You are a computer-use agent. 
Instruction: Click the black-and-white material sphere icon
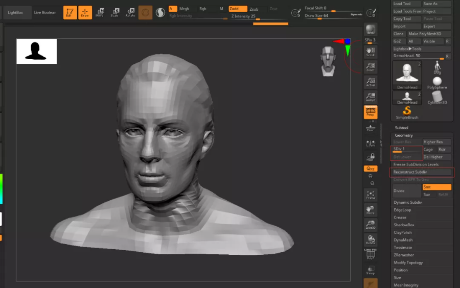160,13
